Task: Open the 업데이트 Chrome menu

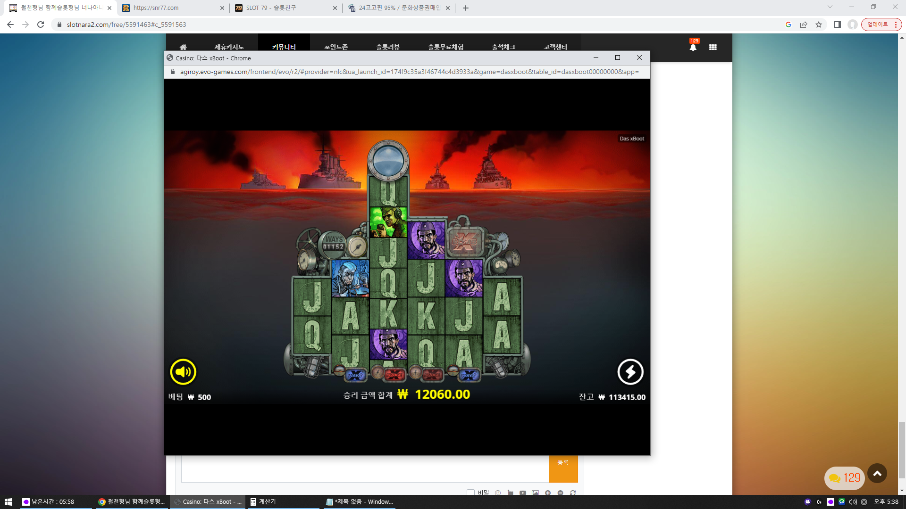Action: (x=881, y=25)
